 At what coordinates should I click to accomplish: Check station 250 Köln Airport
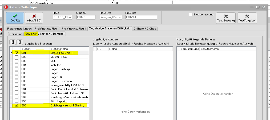pyautogui.click(x=17, y=101)
